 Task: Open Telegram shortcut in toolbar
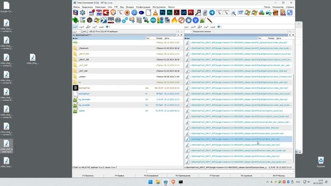[212, 12]
